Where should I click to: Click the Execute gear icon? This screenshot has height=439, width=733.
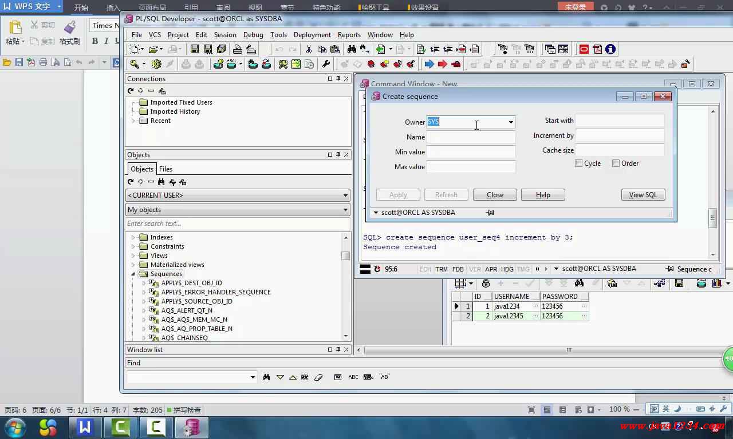click(x=156, y=64)
